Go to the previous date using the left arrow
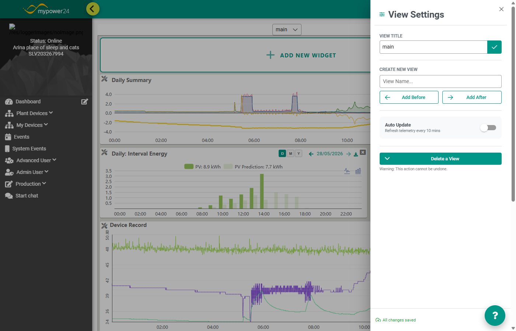Viewport: 516px width, 331px height. 311,154
